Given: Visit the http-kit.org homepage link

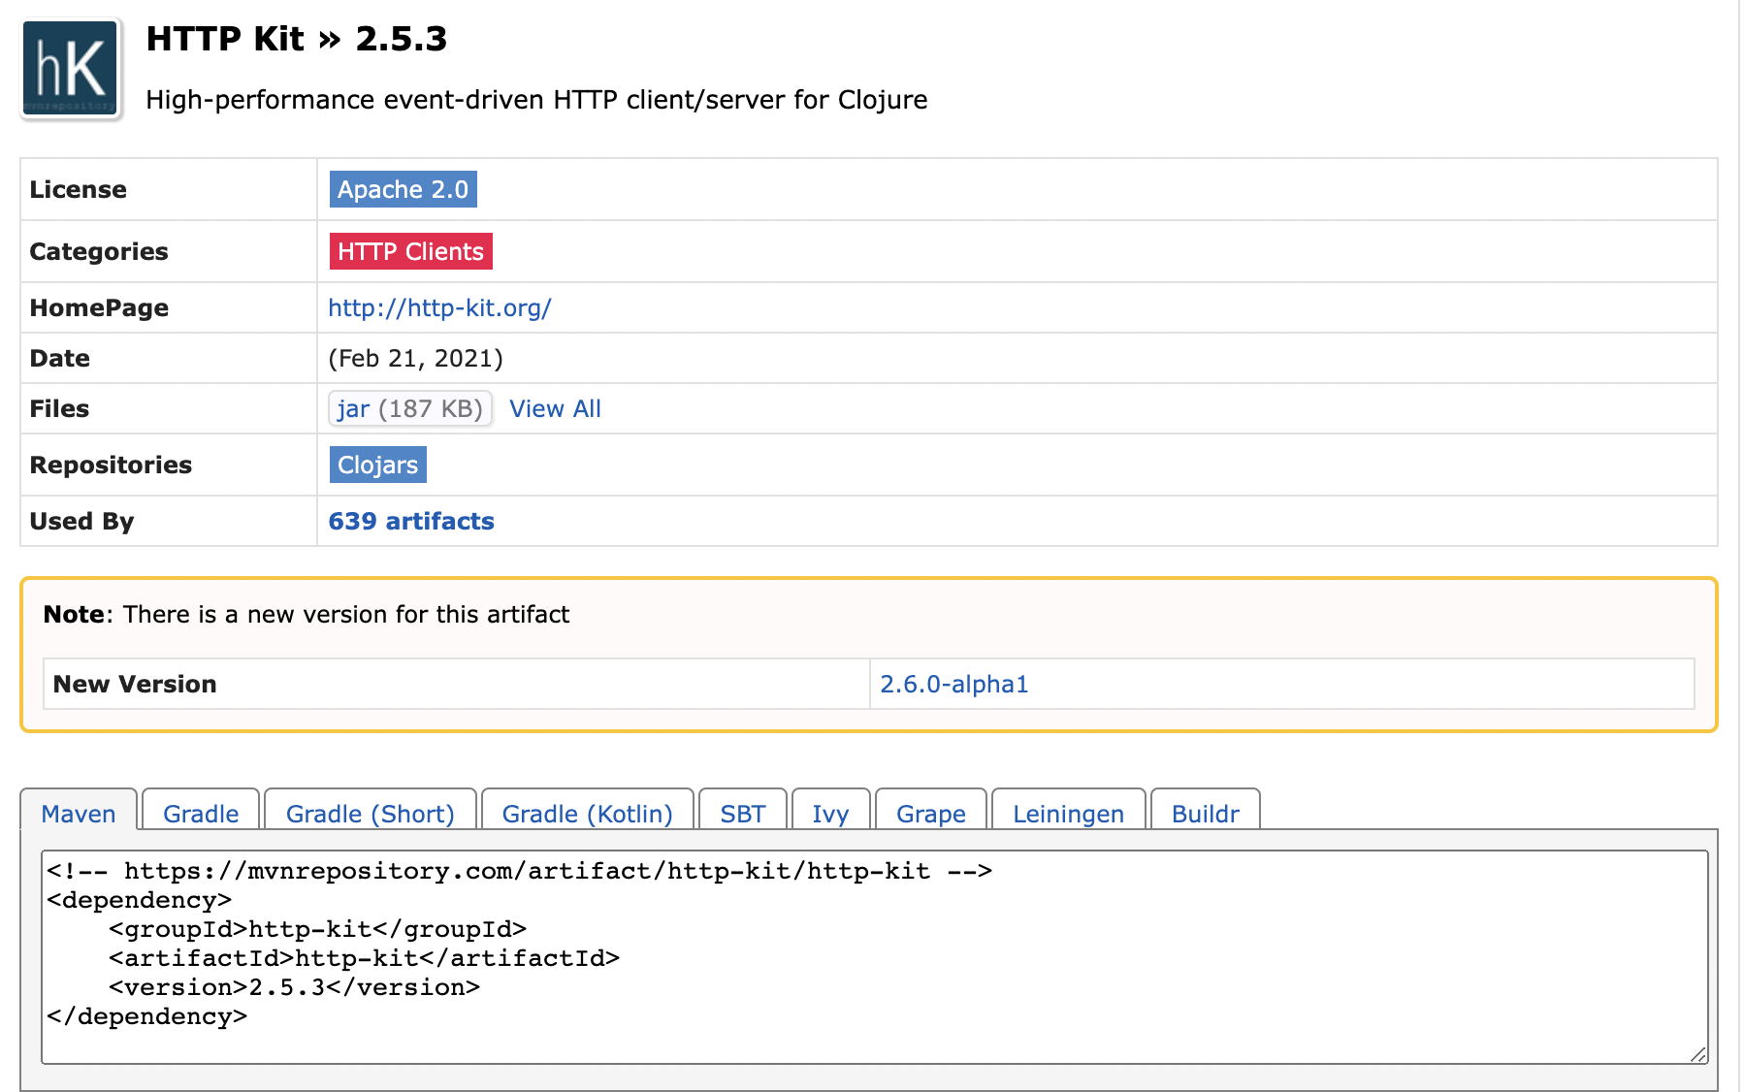Looking at the screenshot, I should (x=439, y=308).
